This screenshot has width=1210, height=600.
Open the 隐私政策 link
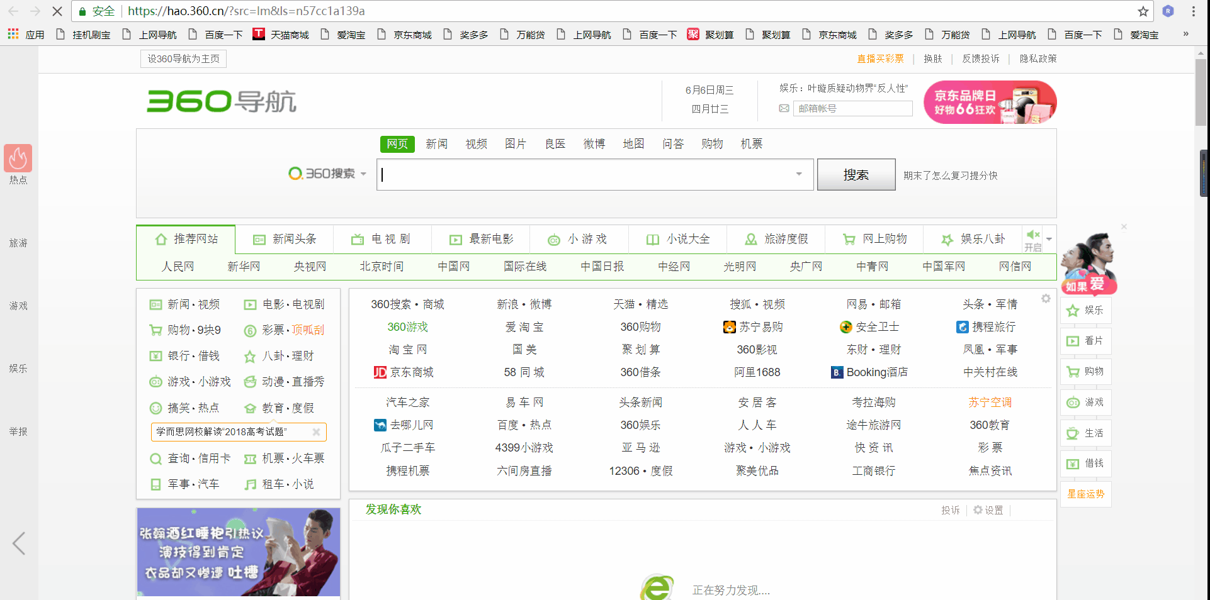point(1038,58)
